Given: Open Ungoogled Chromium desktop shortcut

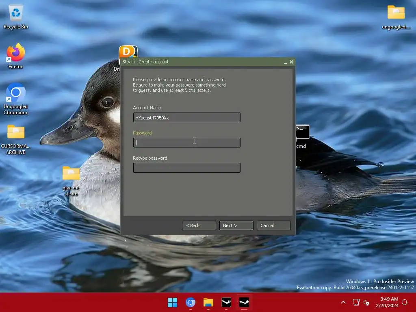Looking at the screenshot, I should [x=16, y=99].
